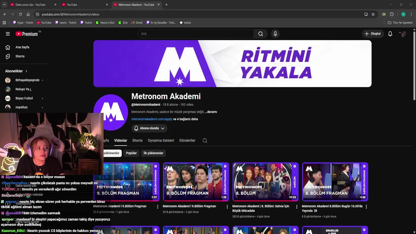Viewport: 416px width, 234px height.
Task: Open Chrome three-dot menu
Action: pos(411,14)
